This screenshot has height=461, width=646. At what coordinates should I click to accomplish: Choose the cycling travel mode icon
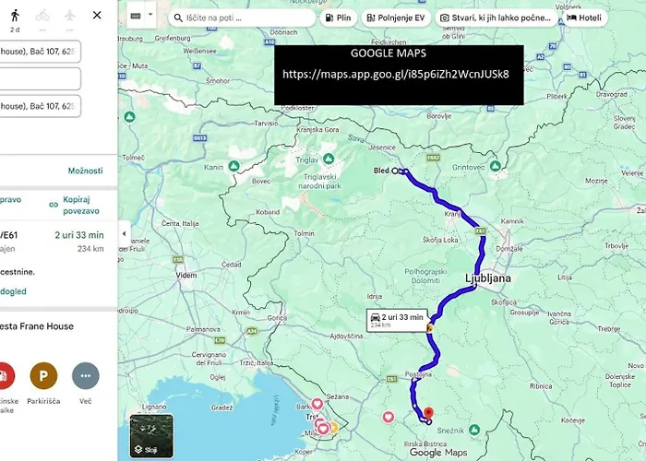click(42, 15)
